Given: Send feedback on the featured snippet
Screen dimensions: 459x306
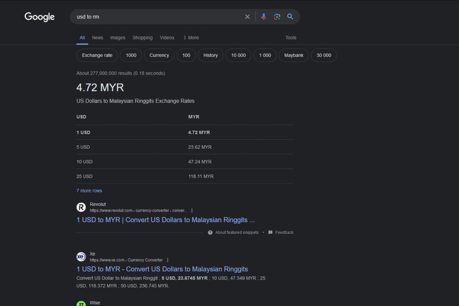Looking at the screenshot, I should 281,232.
